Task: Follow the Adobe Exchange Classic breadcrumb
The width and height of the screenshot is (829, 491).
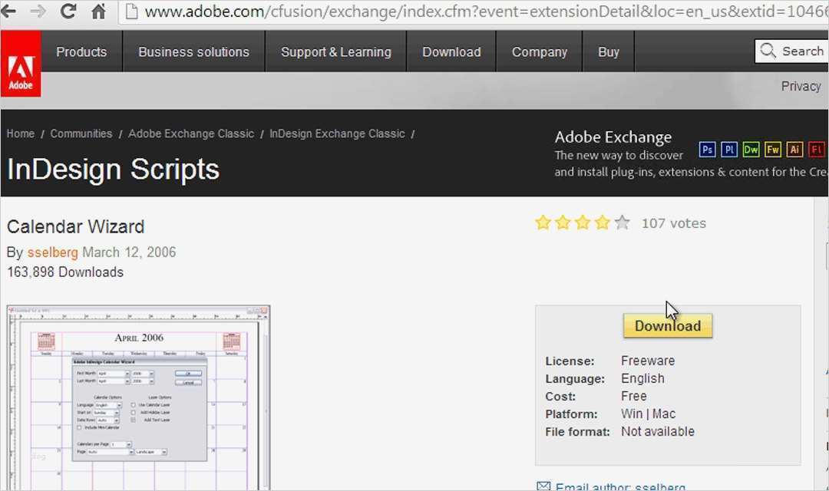Action: [x=191, y=133]
